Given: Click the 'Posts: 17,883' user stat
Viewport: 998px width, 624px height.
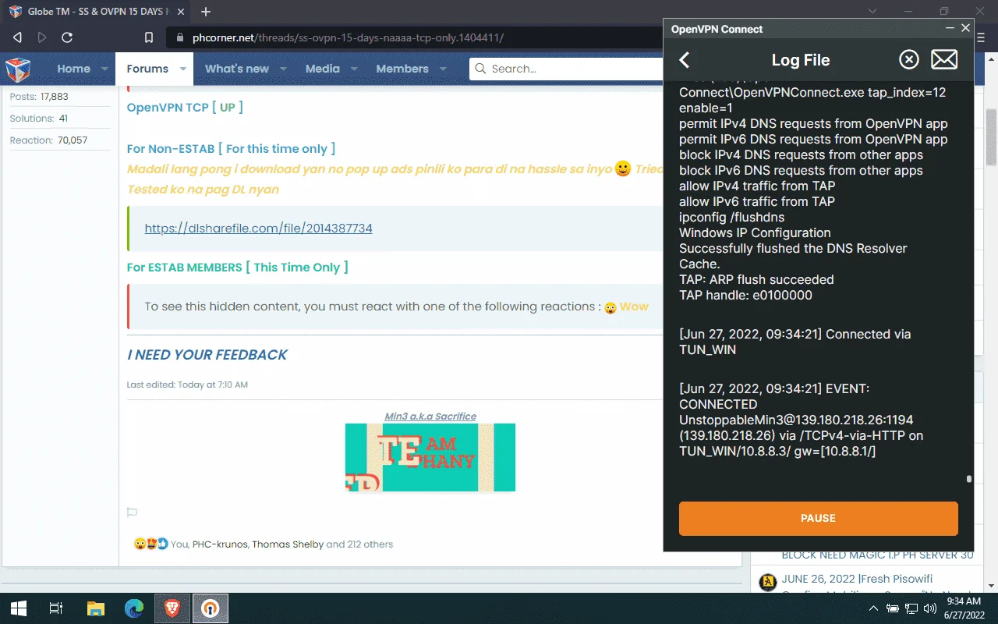Looking at the screenshot, I should [x=39, y=97].
